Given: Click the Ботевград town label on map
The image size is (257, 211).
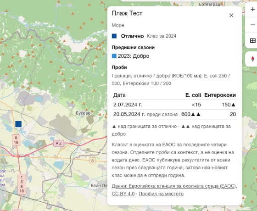Looking at the screenshot, I should [x=209, y=4].
